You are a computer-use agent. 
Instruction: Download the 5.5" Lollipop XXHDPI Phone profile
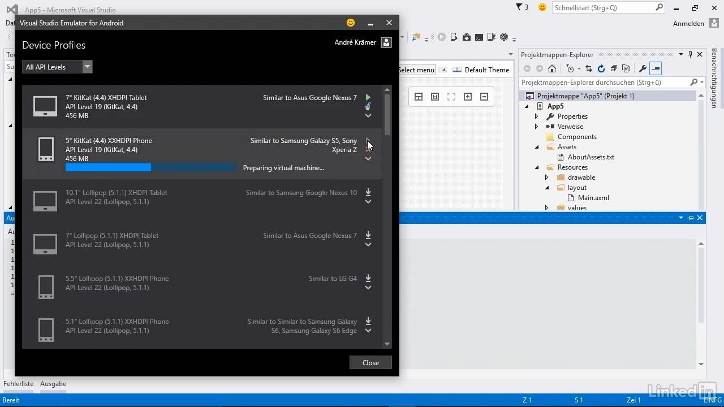368,278
